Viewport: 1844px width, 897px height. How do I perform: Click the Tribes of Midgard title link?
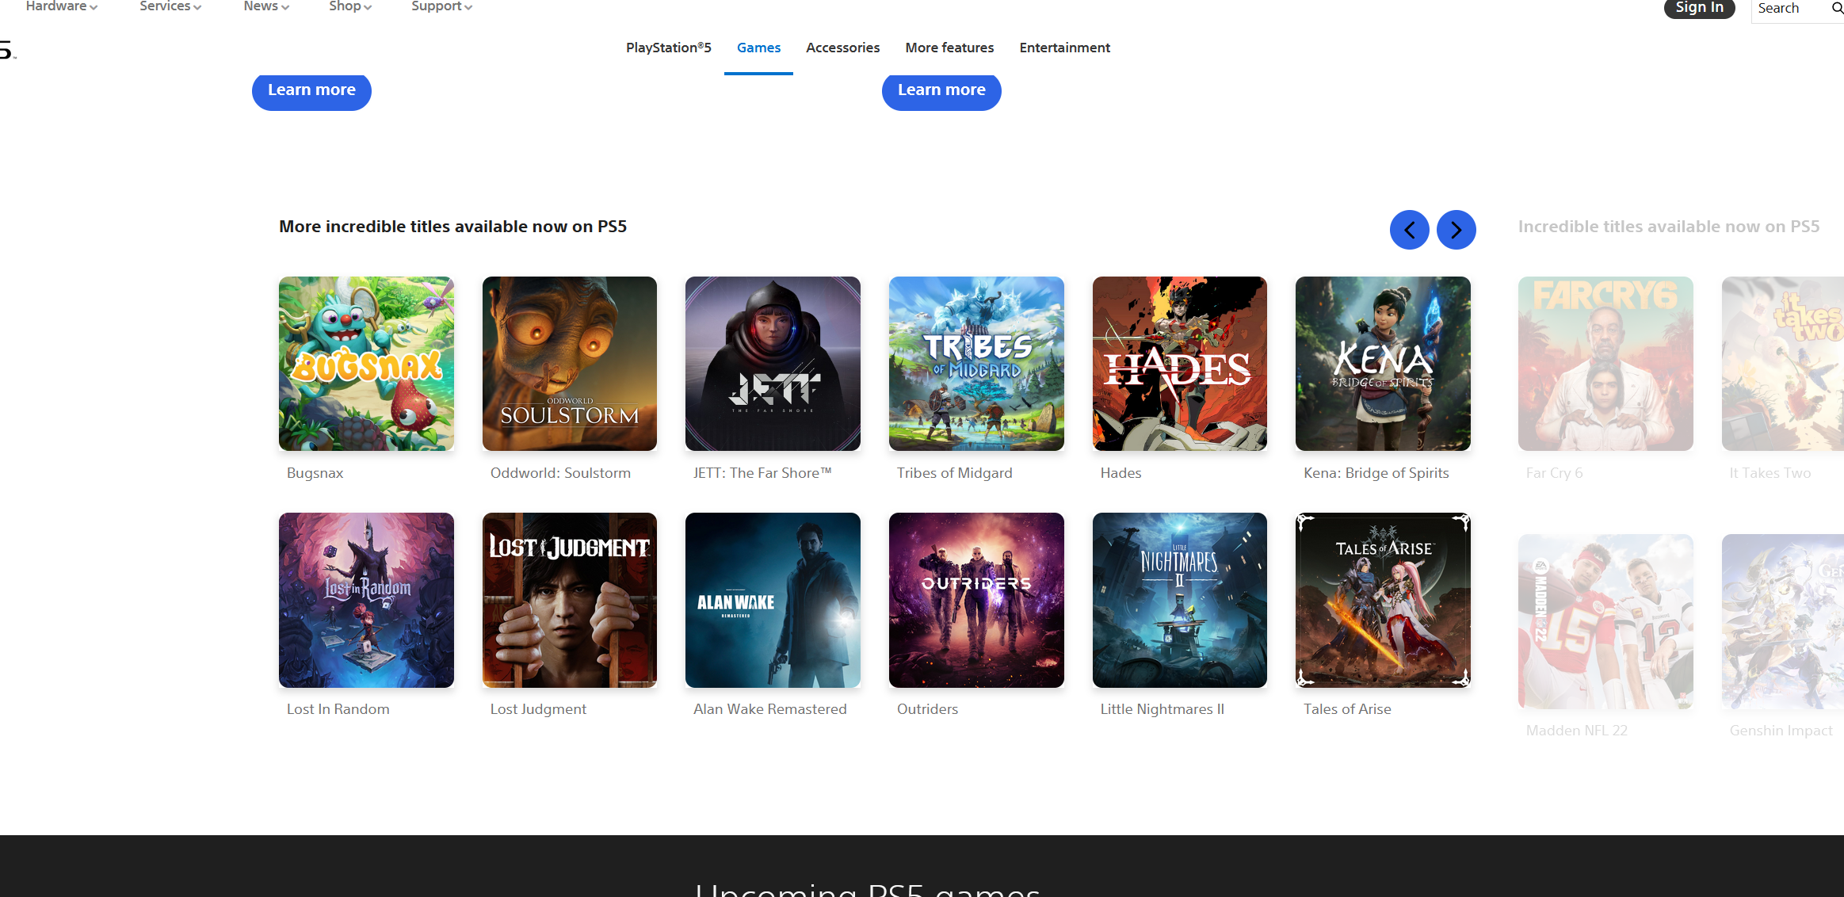[954, 473]
